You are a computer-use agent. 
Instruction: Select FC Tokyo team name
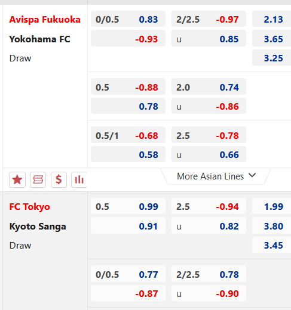(29, 207)
